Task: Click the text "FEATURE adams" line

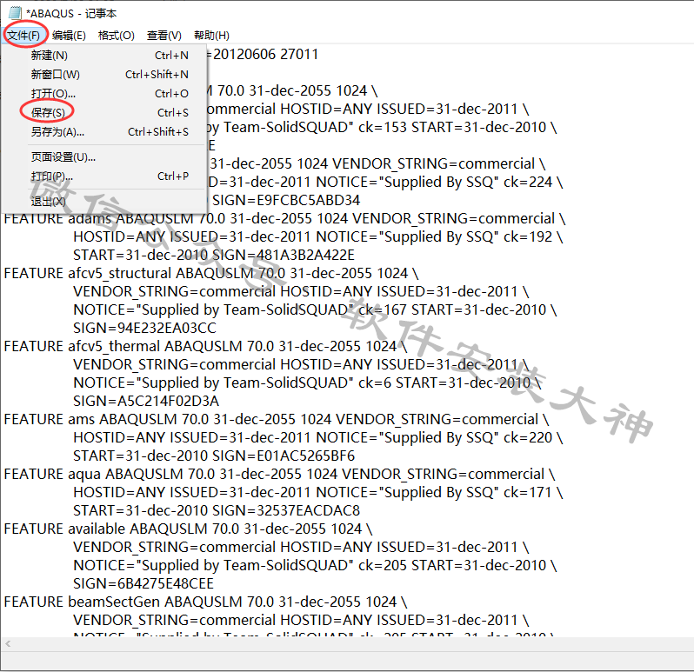Action: pos(284,218)
